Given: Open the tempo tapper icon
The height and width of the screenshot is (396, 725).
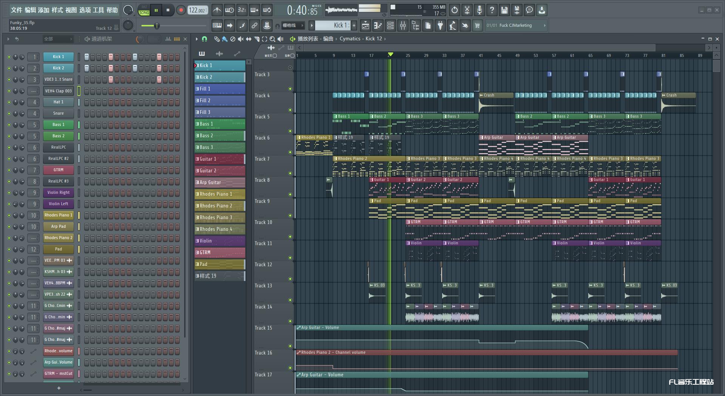Looking at the screenshot, I should [x=453, y=26].
